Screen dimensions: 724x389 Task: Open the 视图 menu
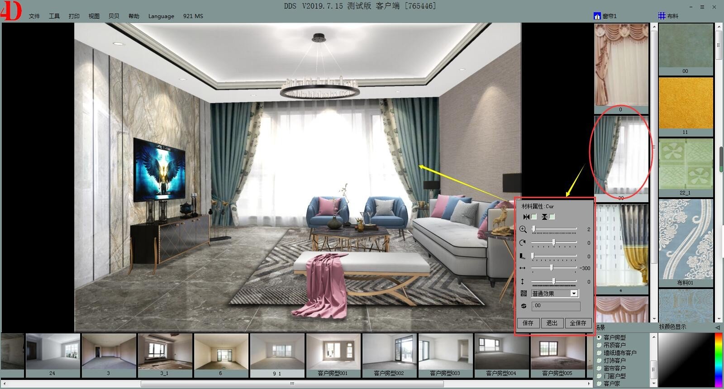[94, 16]
